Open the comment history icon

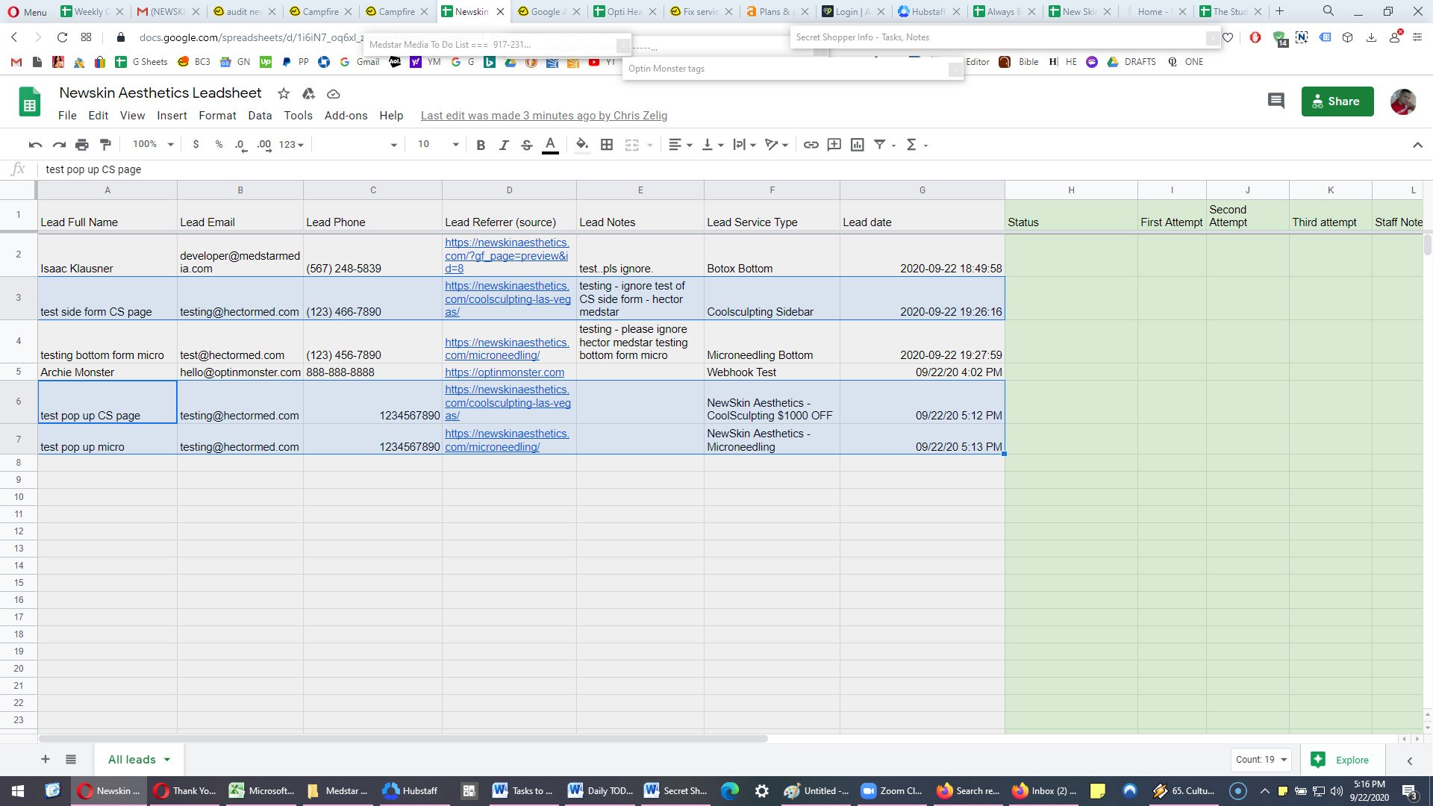1276,101
